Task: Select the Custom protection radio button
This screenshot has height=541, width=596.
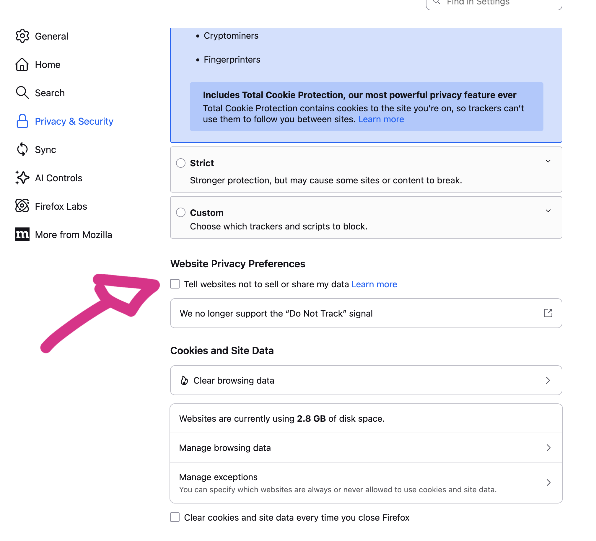Action: tap(181, 212)
